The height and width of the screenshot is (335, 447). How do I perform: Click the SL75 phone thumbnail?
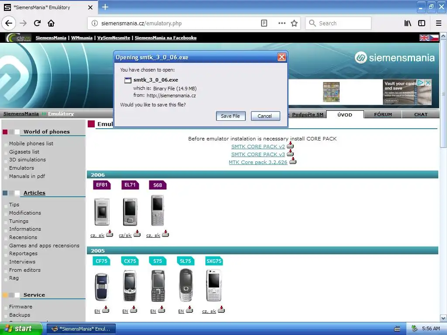click(x=186, y=285)
